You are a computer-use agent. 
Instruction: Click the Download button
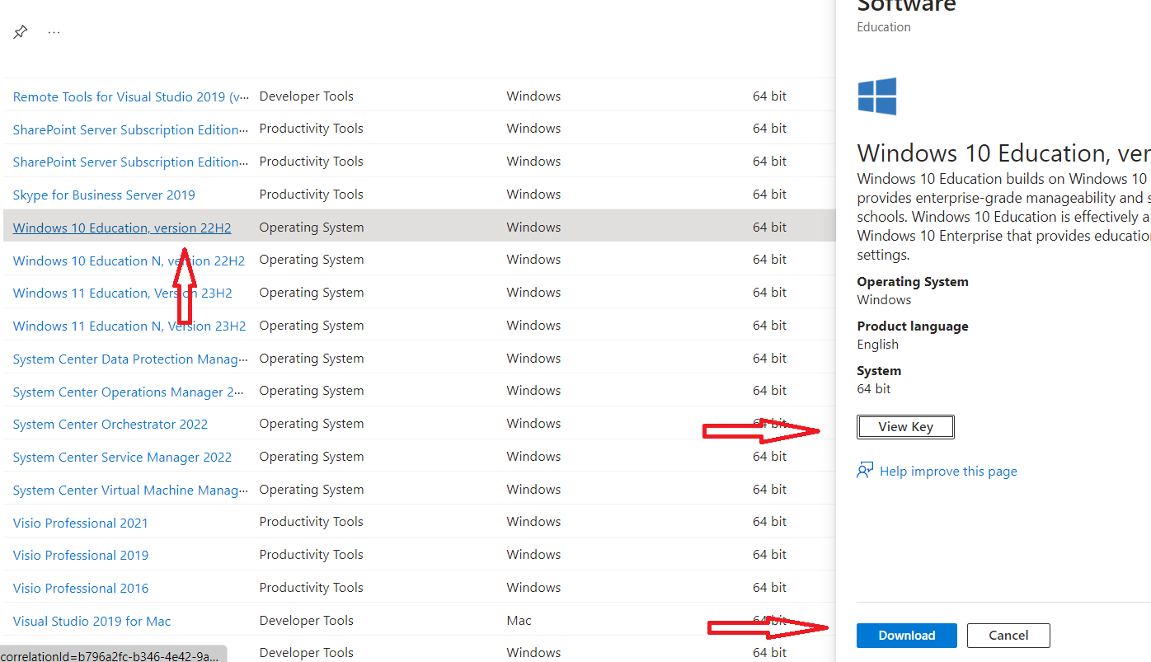click(906, 635)
